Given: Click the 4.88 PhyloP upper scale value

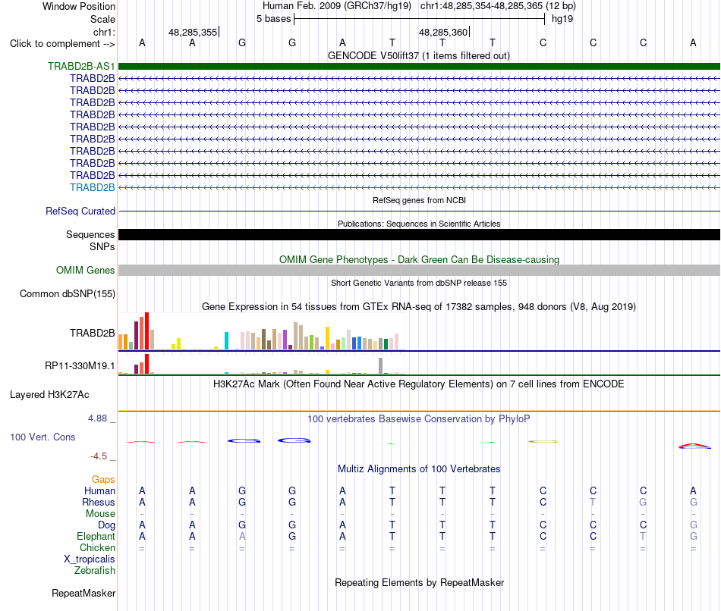Looking at the screenshot, I should (x=97, y=418).
